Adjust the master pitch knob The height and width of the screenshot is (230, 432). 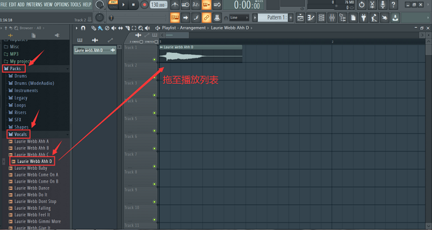click(x=99, y=18)
